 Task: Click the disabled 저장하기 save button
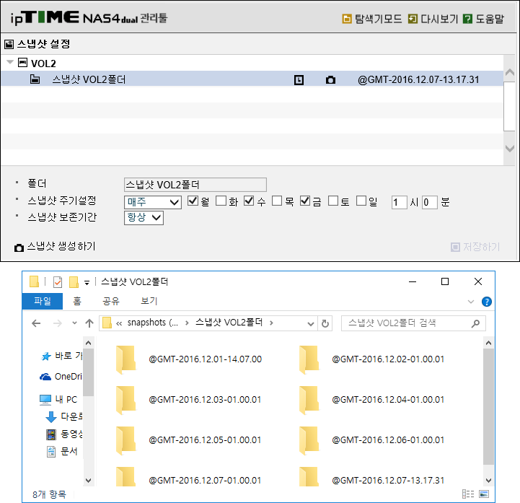tap(475, 247)
